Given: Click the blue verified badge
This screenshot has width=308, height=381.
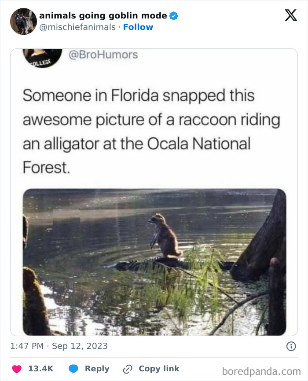Looking at the screenshot, I should coord(174,15).
